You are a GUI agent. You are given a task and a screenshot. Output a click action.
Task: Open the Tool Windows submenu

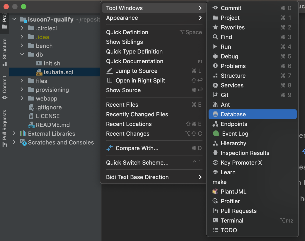(154, 8)
